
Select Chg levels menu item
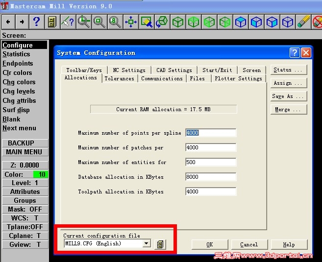[x=19, y=91]
